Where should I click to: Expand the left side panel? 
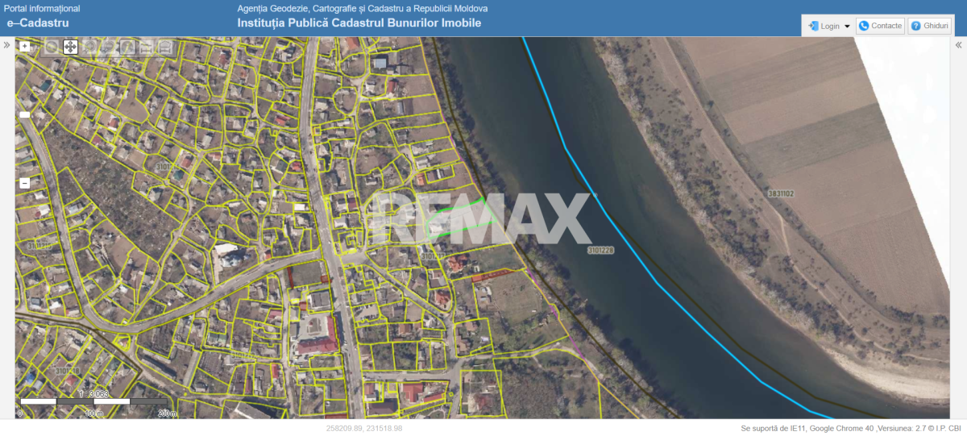[6, 45]
